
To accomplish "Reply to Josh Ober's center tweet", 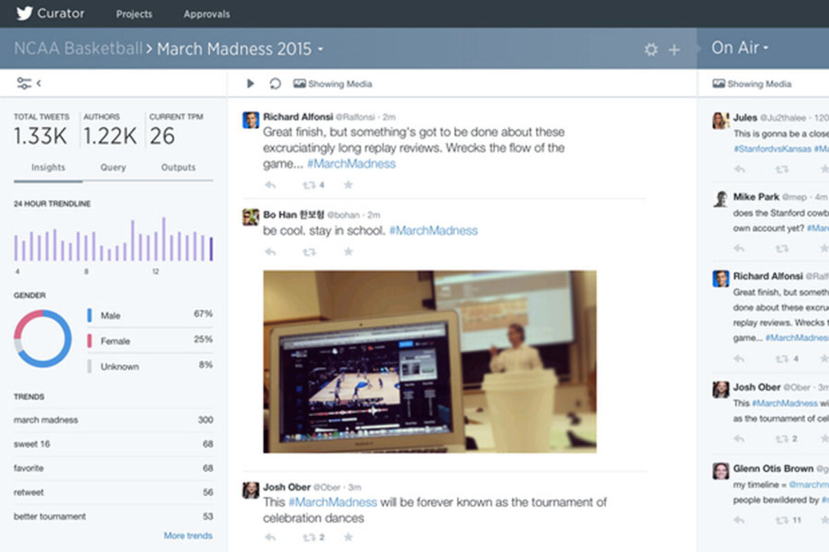I will click(x=270, y=537).
